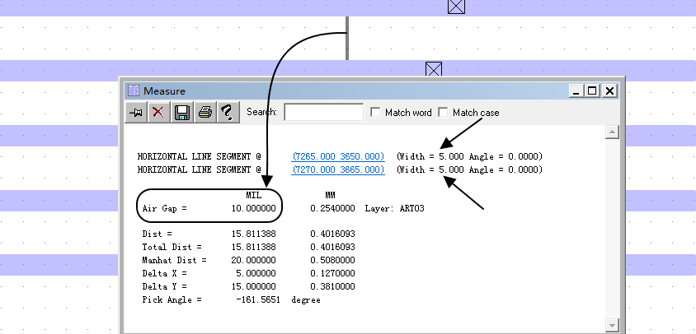
Task: Click the Measure window title icon
Action: 134,90
